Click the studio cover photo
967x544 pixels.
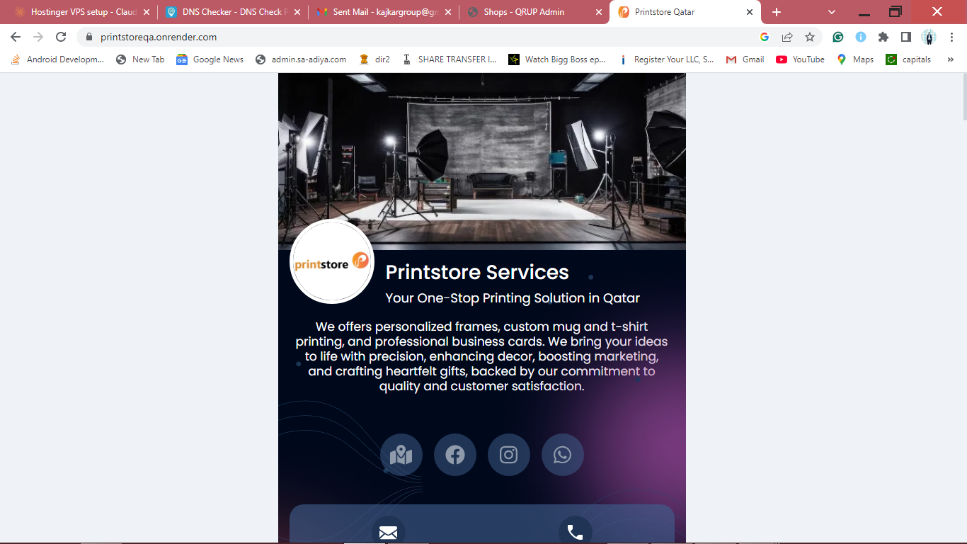(x=482, y=161)
